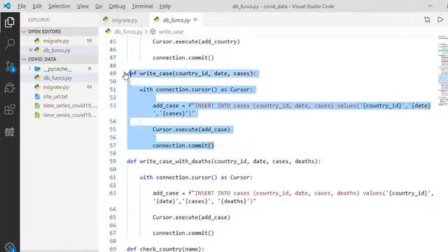Viewport: 448px width, 252px height.
Task: Open the Run and Debug view
Action: (x=10, y=87)
